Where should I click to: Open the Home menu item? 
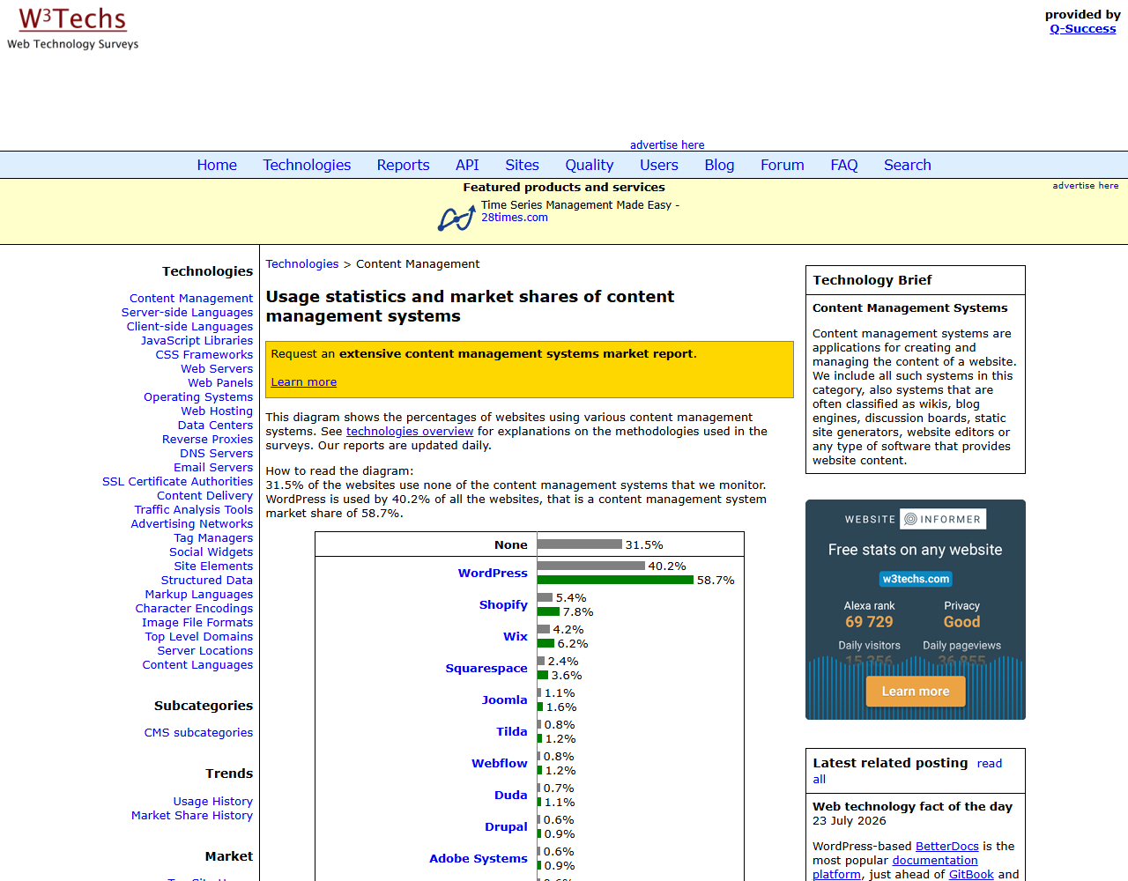(x=217, y=165)
